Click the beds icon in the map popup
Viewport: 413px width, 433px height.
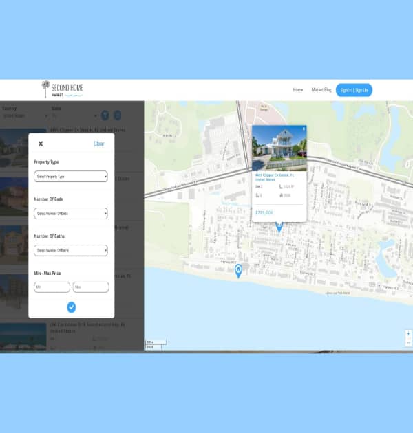(x=257, y=186)
